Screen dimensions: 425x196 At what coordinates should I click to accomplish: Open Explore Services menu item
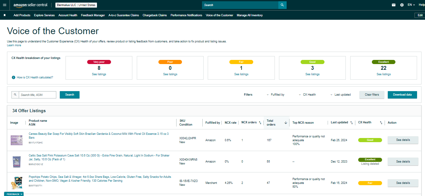tap(44, 15)
